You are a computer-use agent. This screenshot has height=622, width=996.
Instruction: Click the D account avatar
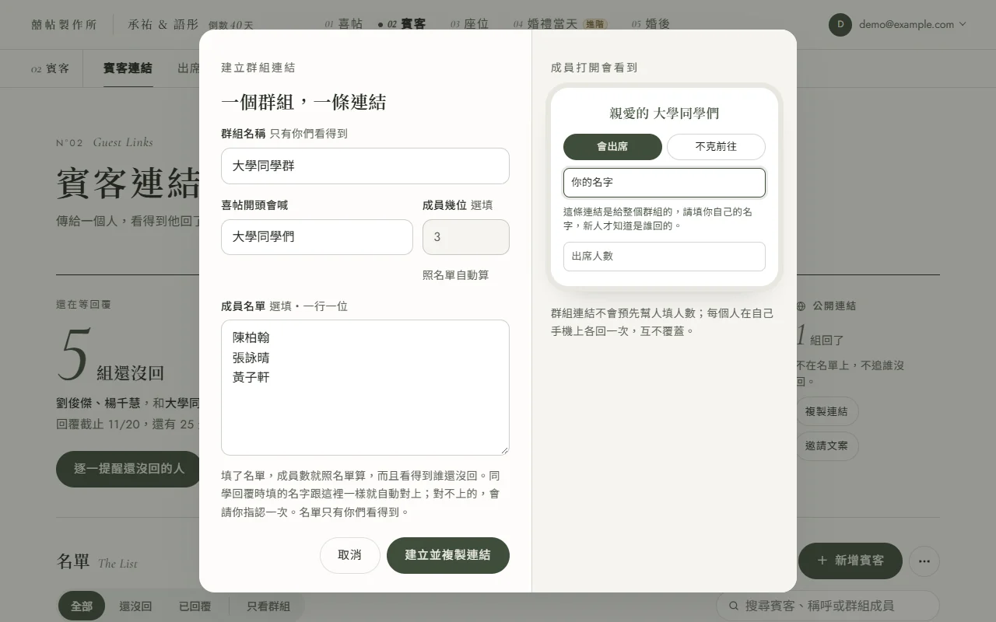[x=840, y=24]
